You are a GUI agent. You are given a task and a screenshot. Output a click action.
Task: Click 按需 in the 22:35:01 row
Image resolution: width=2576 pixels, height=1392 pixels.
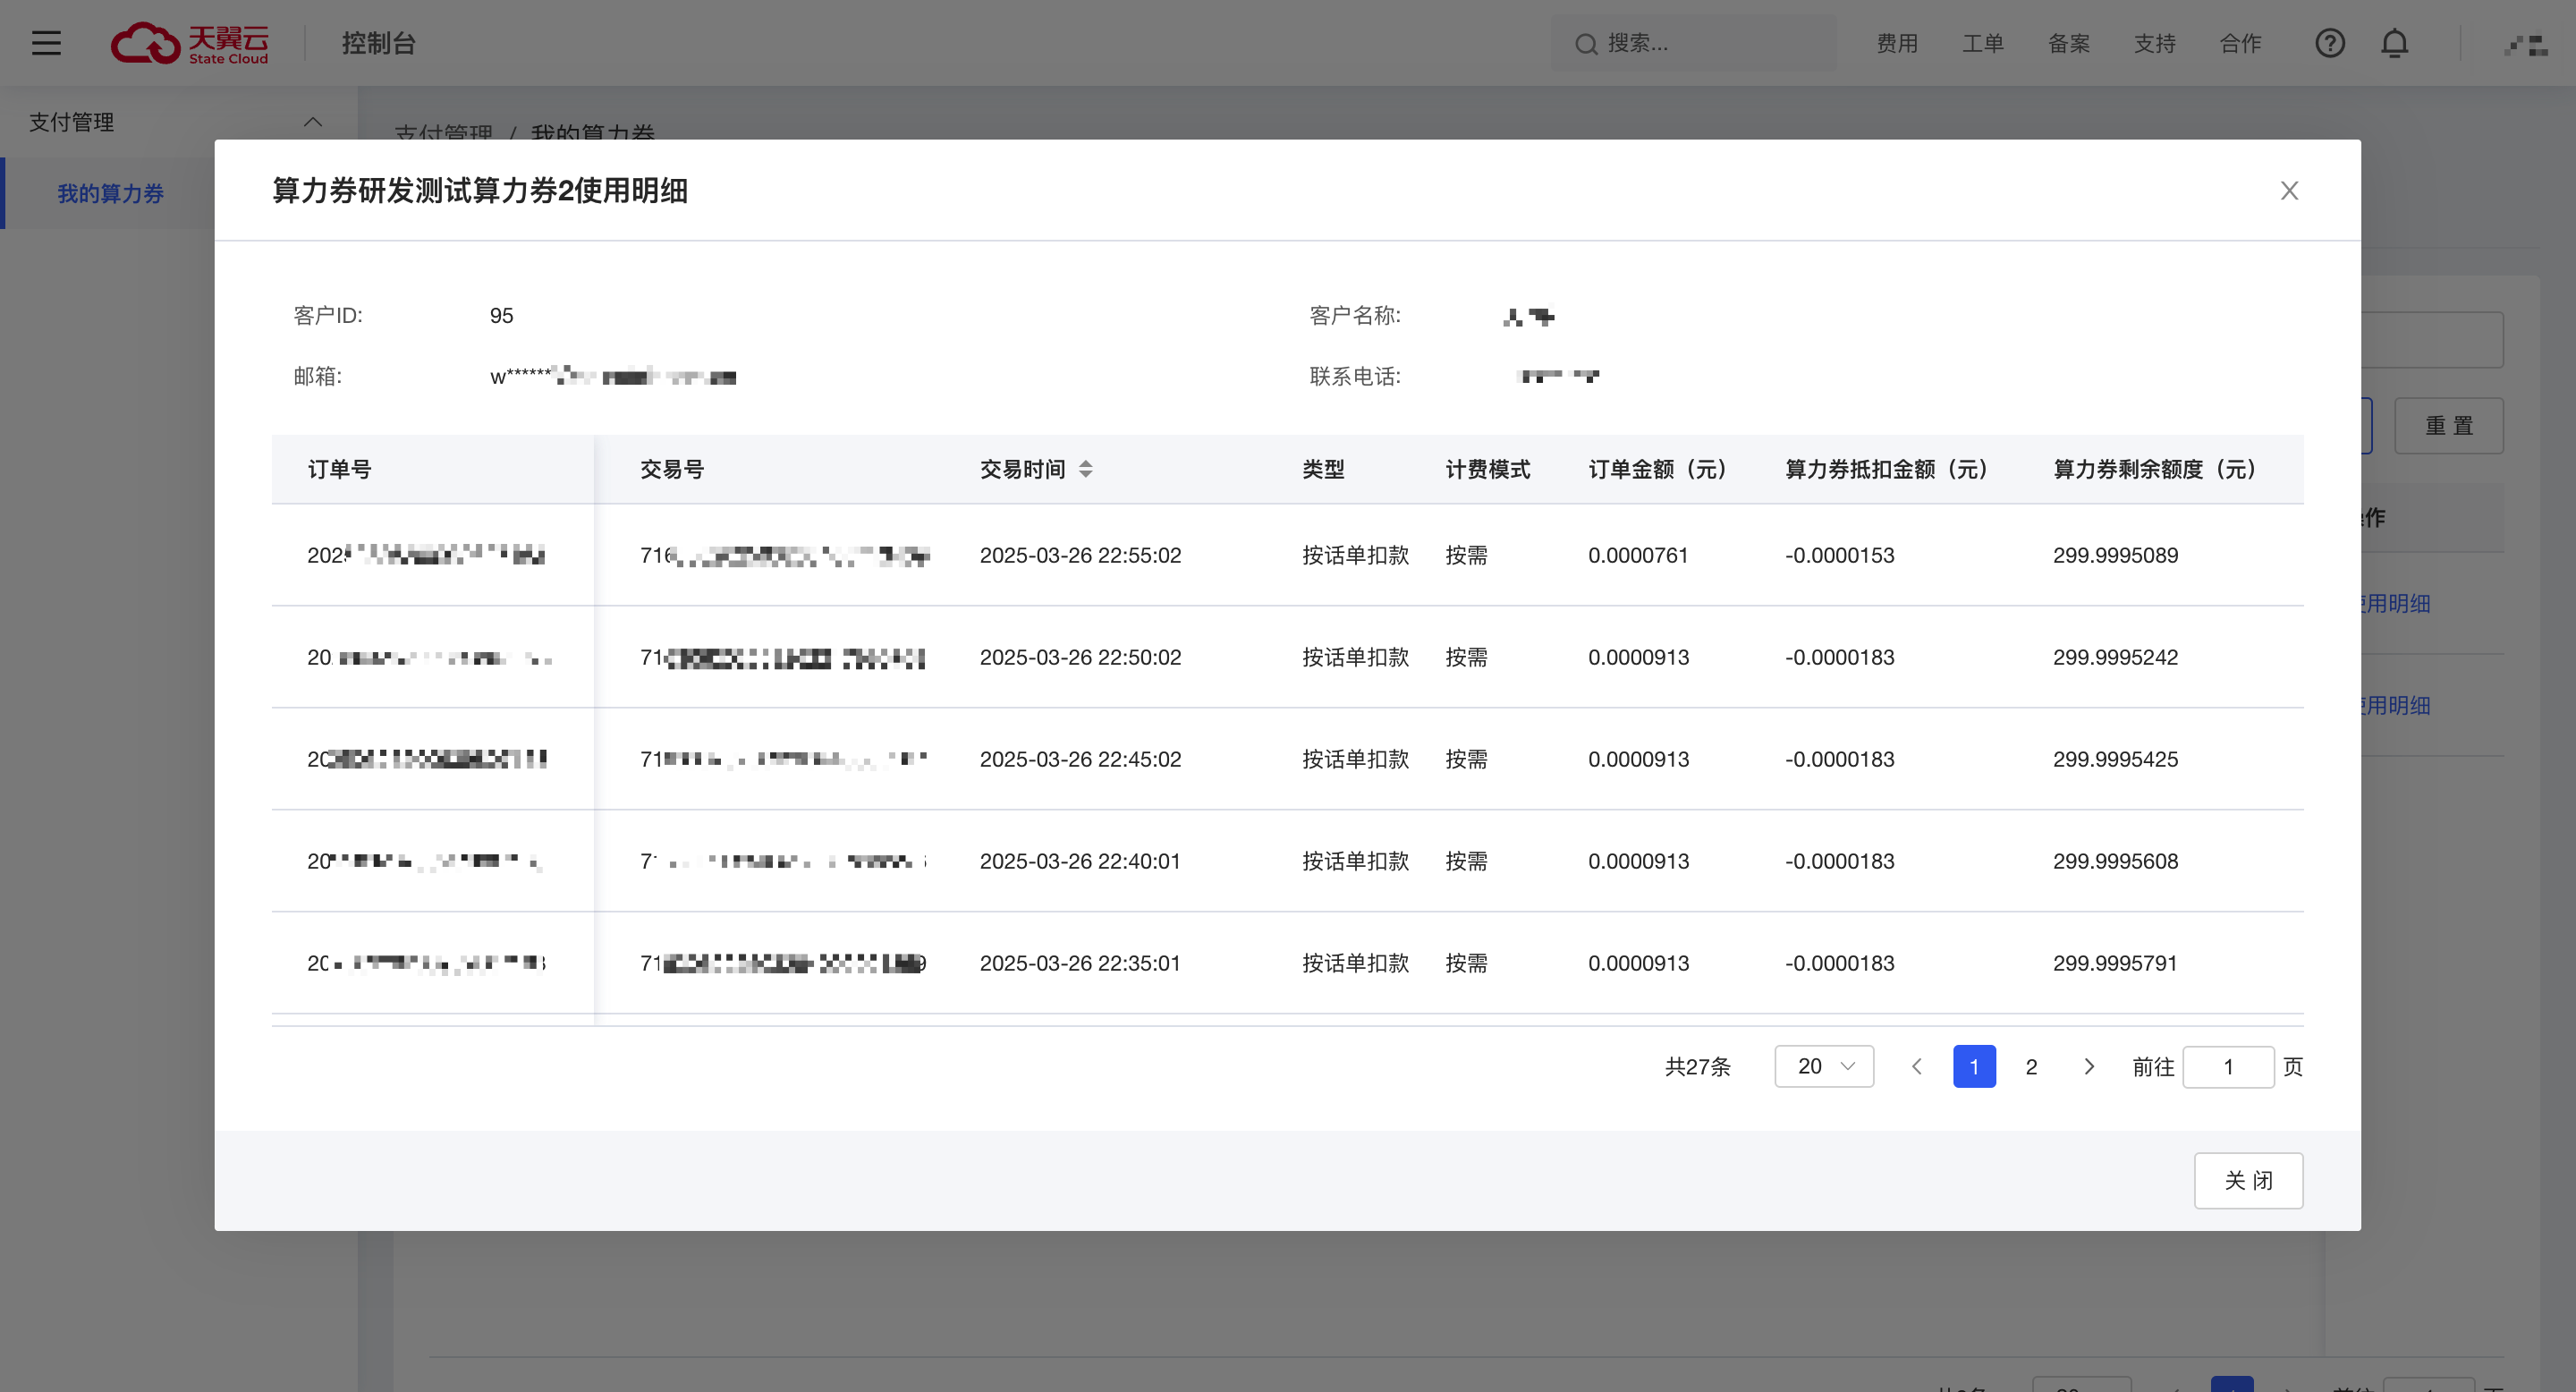[1466, 963]
